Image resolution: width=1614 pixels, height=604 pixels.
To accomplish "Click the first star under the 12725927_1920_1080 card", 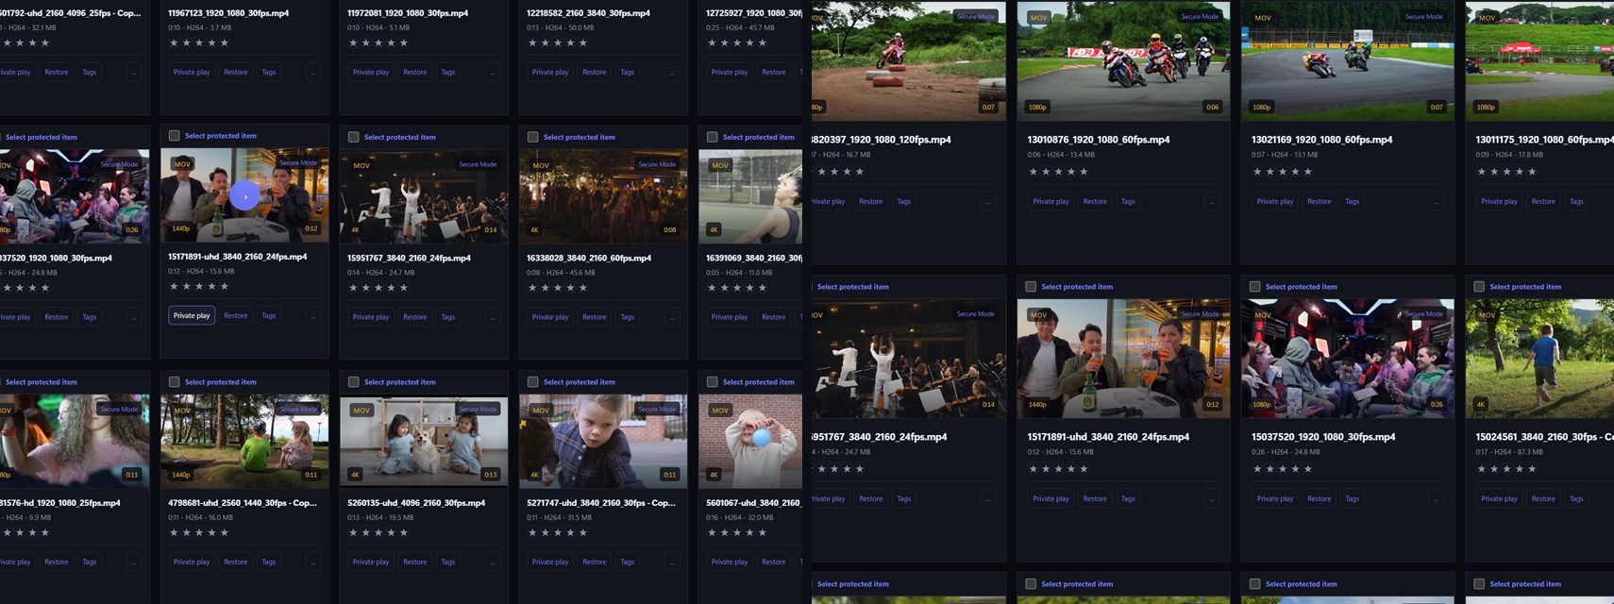I will (712, 42).
